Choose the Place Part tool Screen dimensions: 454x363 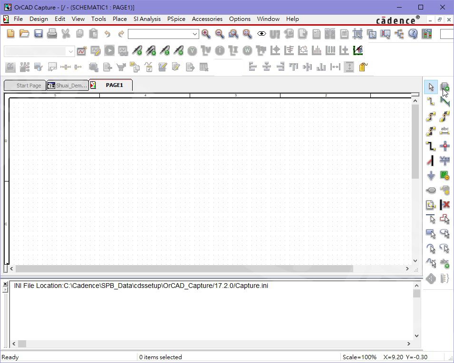click(445, 87)
